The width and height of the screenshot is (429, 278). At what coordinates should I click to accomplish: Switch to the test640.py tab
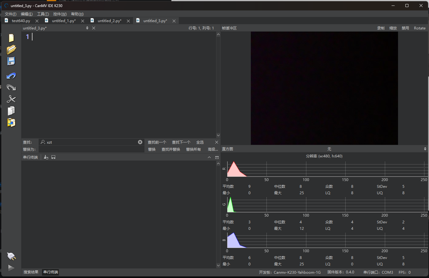[21, 21]
